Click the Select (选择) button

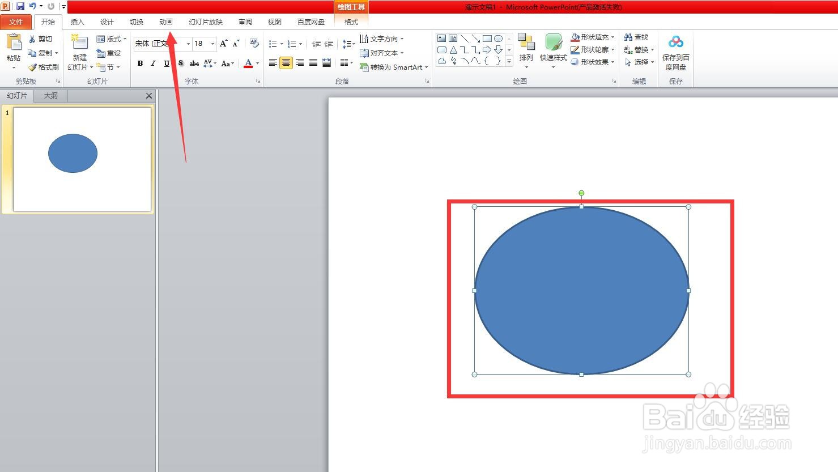(639, 62)
